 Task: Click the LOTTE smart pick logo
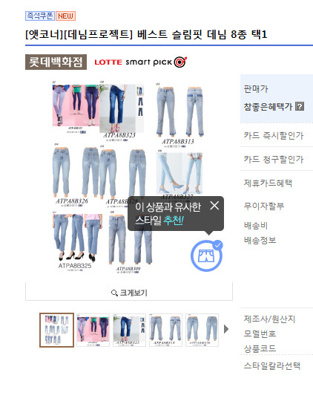pyautogui.click(x=141, y=62)
